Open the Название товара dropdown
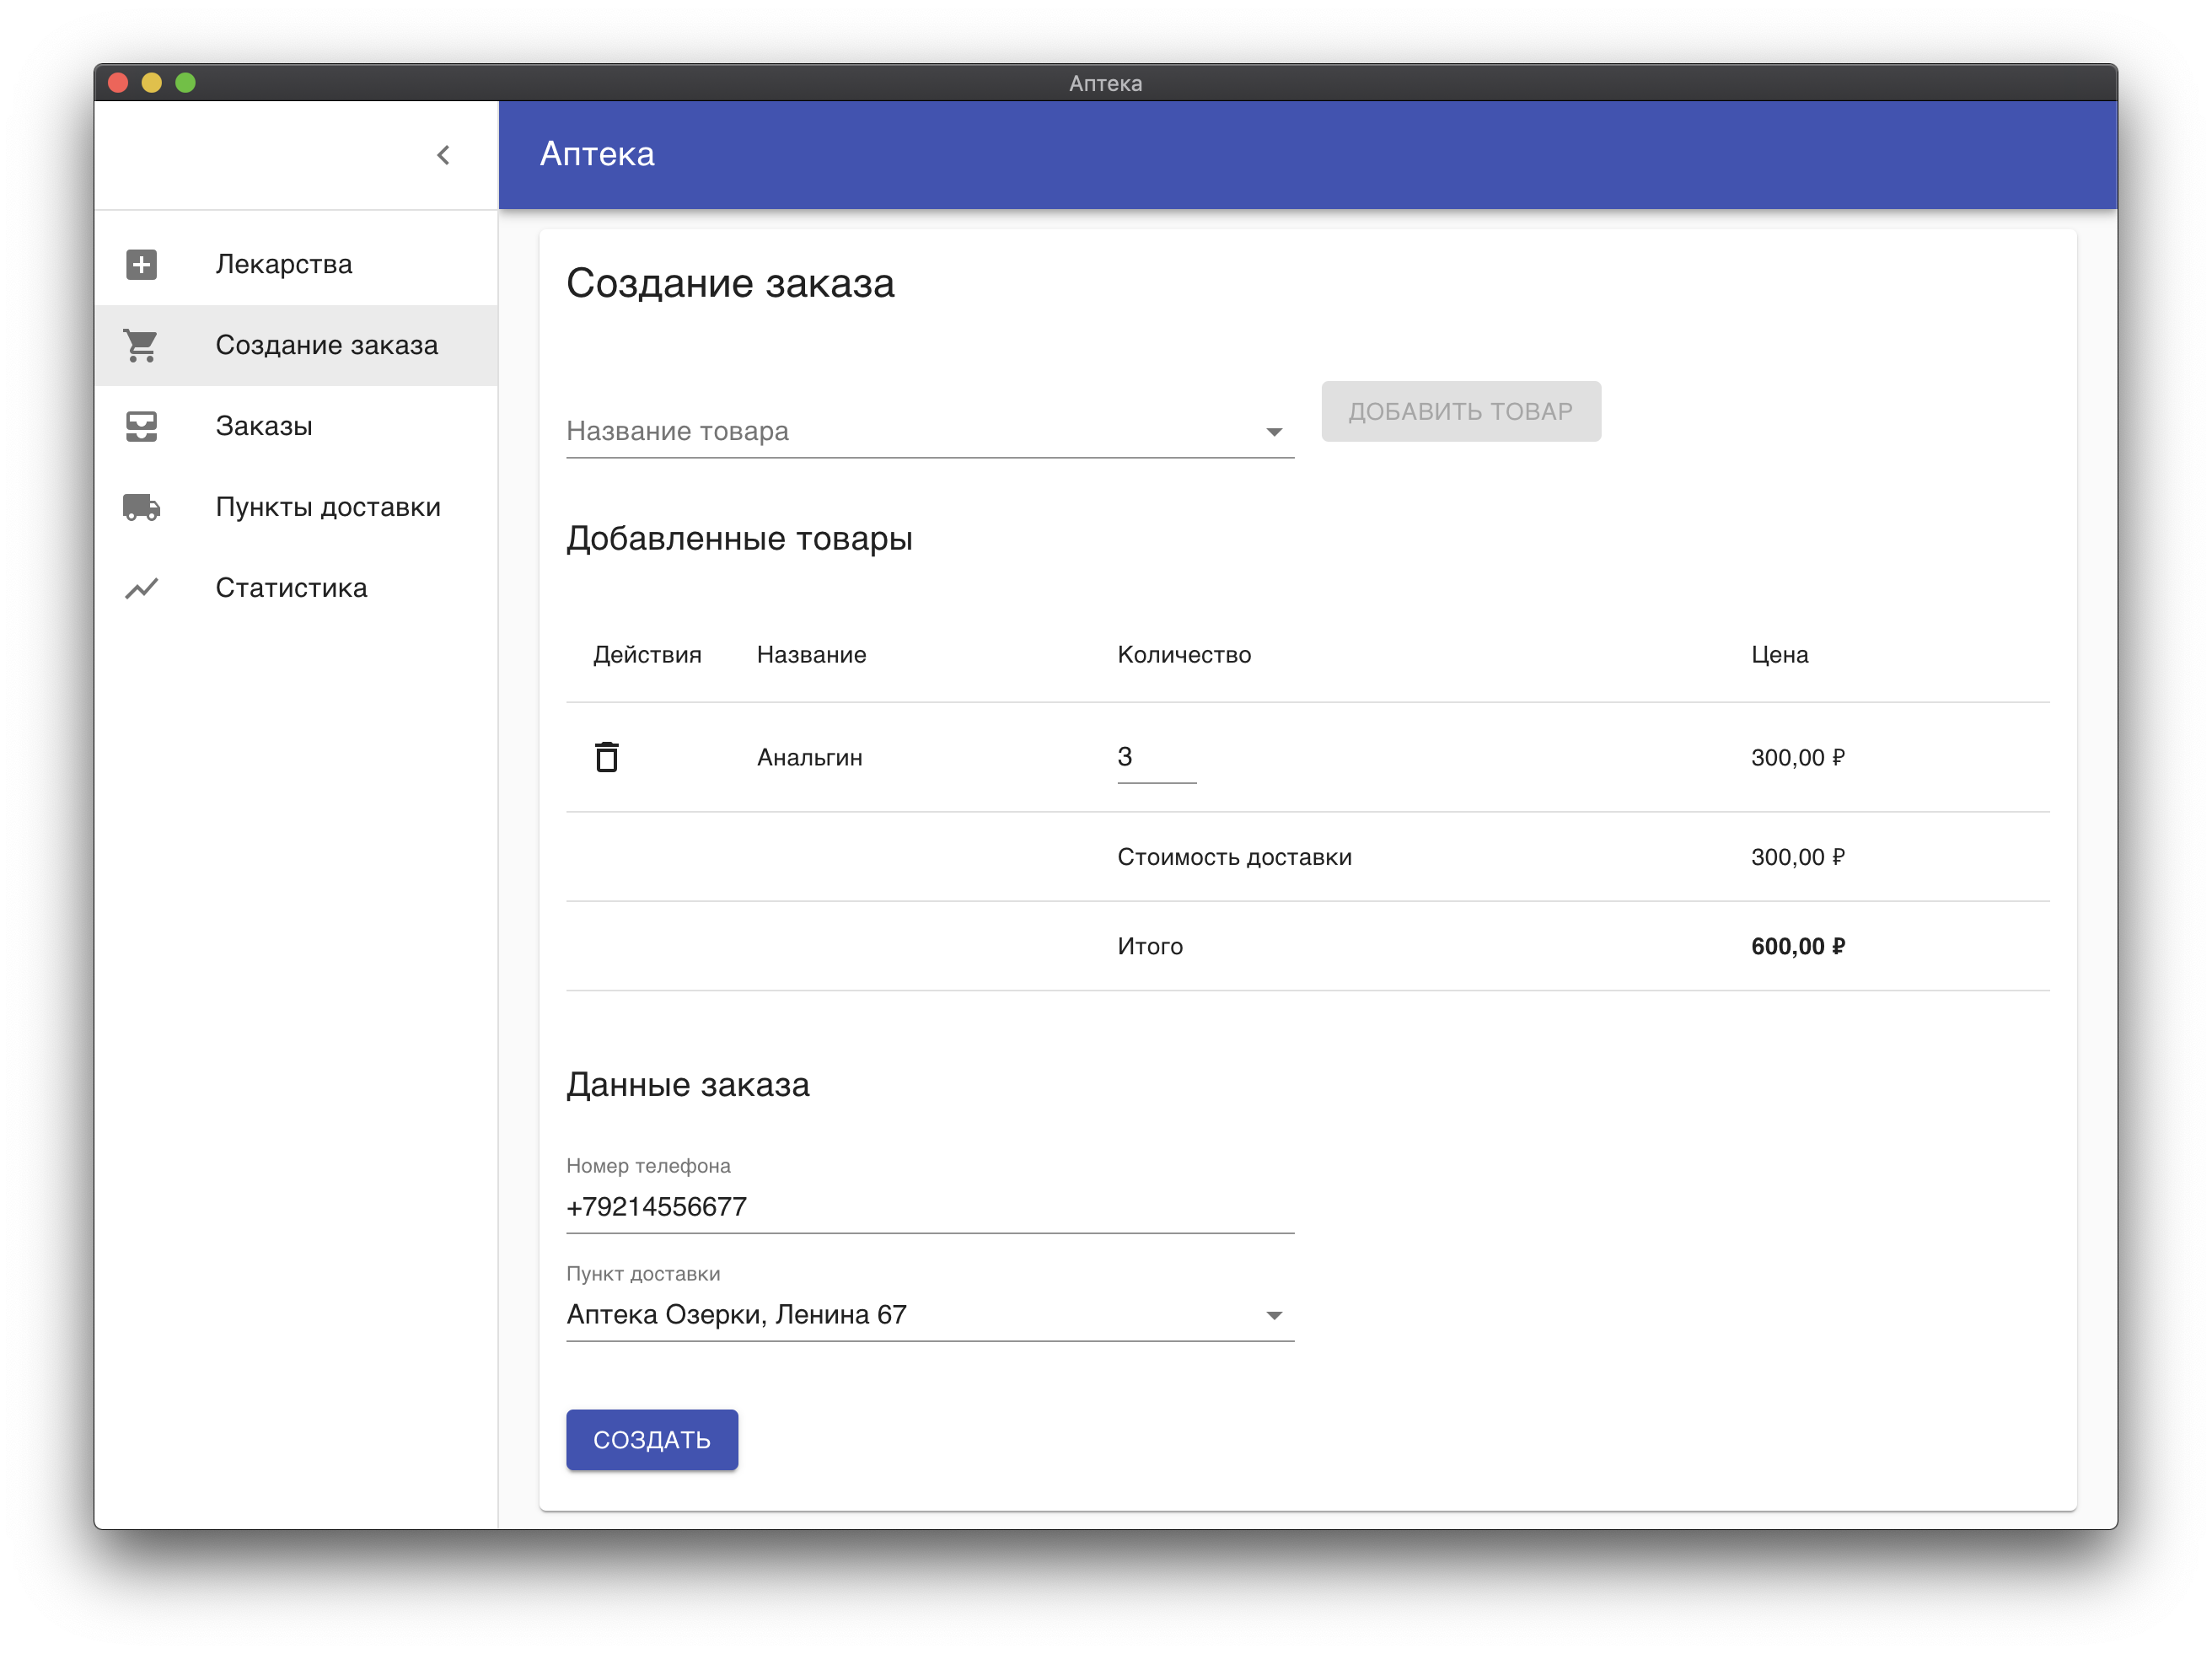The width and height of the screenshot is (2212, 1654). tap(928, 431)
